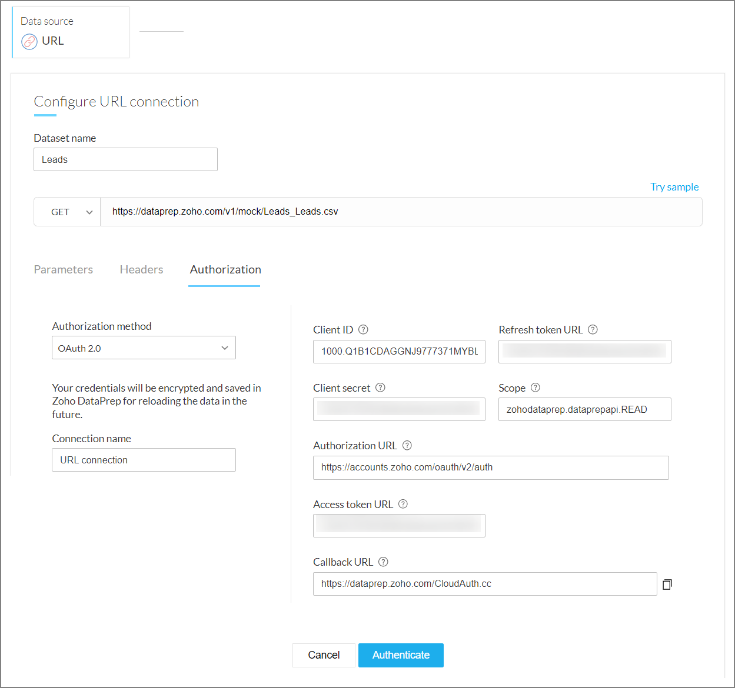
Task: Click the Client secret field
Action: [x=399, y=409]
